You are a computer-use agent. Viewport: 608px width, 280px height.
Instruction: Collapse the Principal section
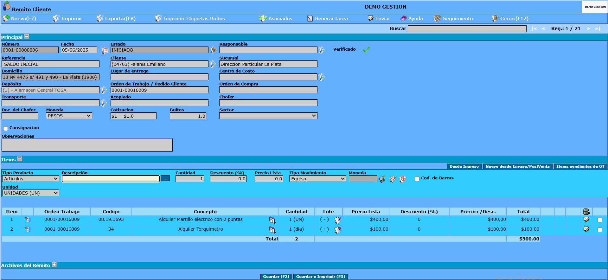coord(27,37)
